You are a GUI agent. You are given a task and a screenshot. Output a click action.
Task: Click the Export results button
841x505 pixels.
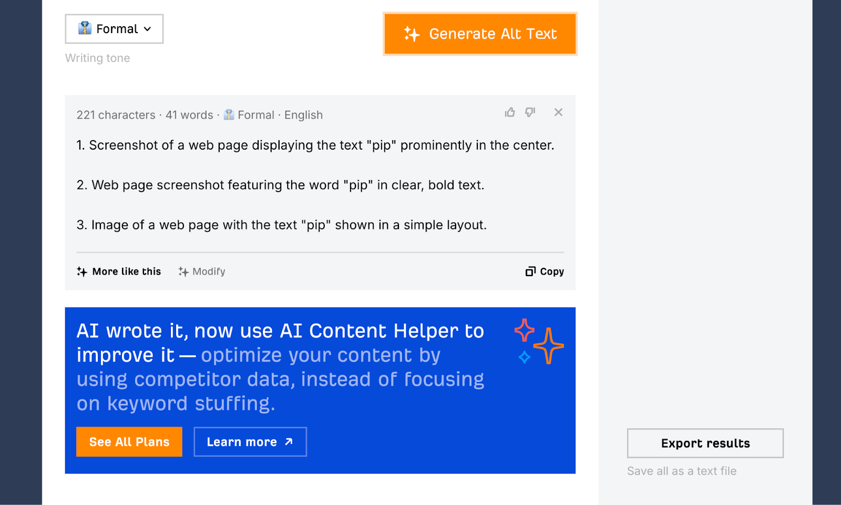tap(705, 444)
